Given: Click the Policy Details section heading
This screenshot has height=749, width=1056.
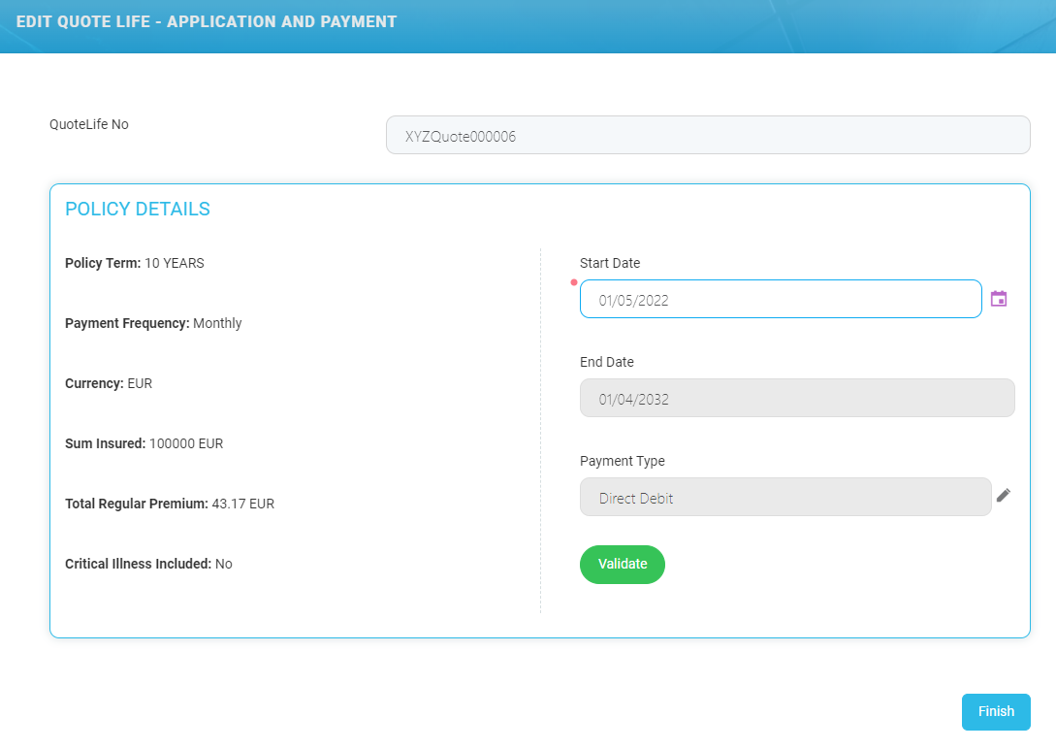Looking at the screenshot, I should pos(138,210).
